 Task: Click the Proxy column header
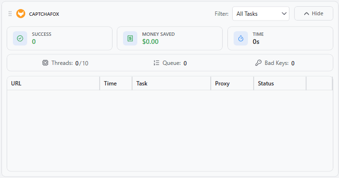coord(232,83)
